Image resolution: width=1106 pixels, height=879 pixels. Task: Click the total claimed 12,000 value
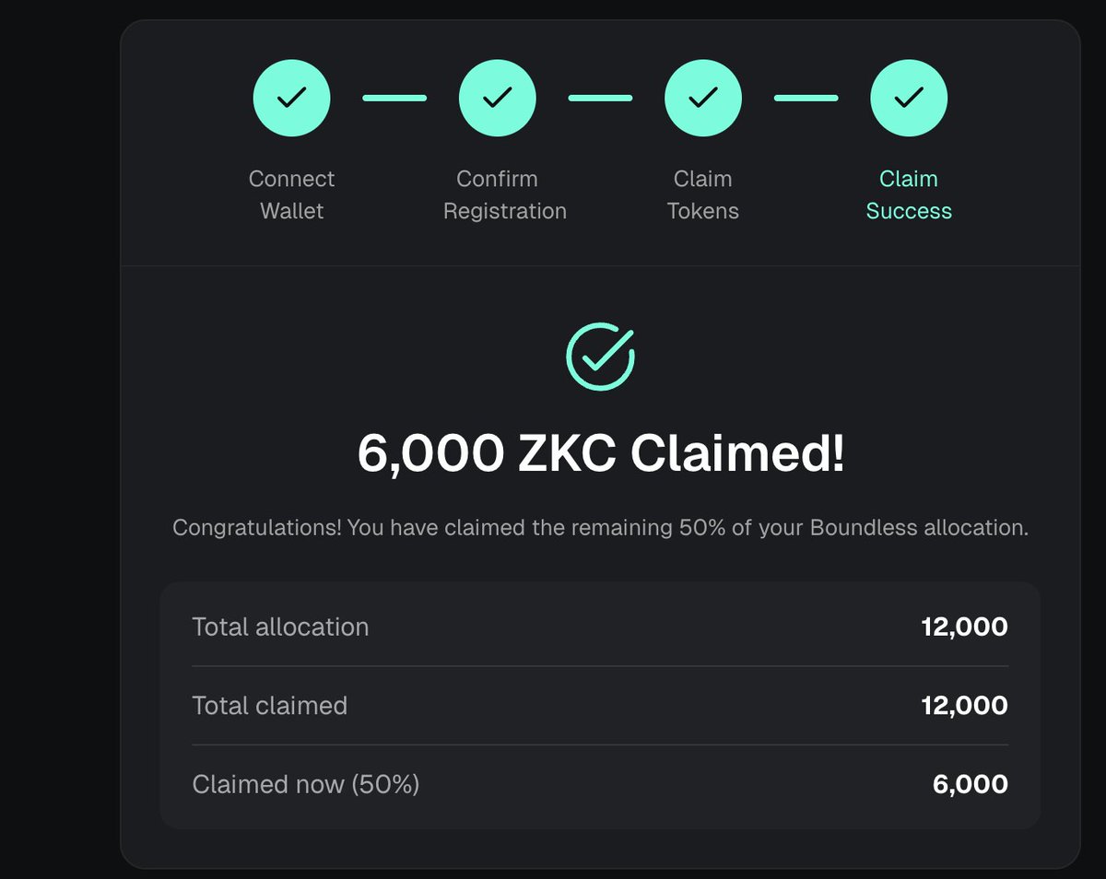click(x=964, y=706)
